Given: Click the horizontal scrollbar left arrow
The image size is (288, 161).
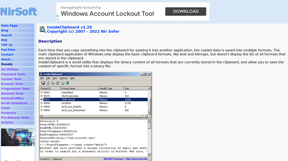Looking at the screenshot, I should click(41, 116).
